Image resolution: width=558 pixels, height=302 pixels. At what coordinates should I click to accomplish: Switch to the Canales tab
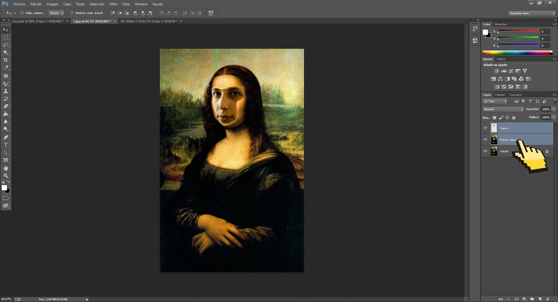500,95
